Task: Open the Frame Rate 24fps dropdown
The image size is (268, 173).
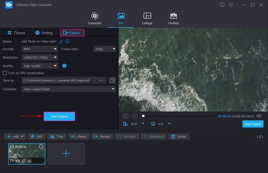Action: pos(104,49)
